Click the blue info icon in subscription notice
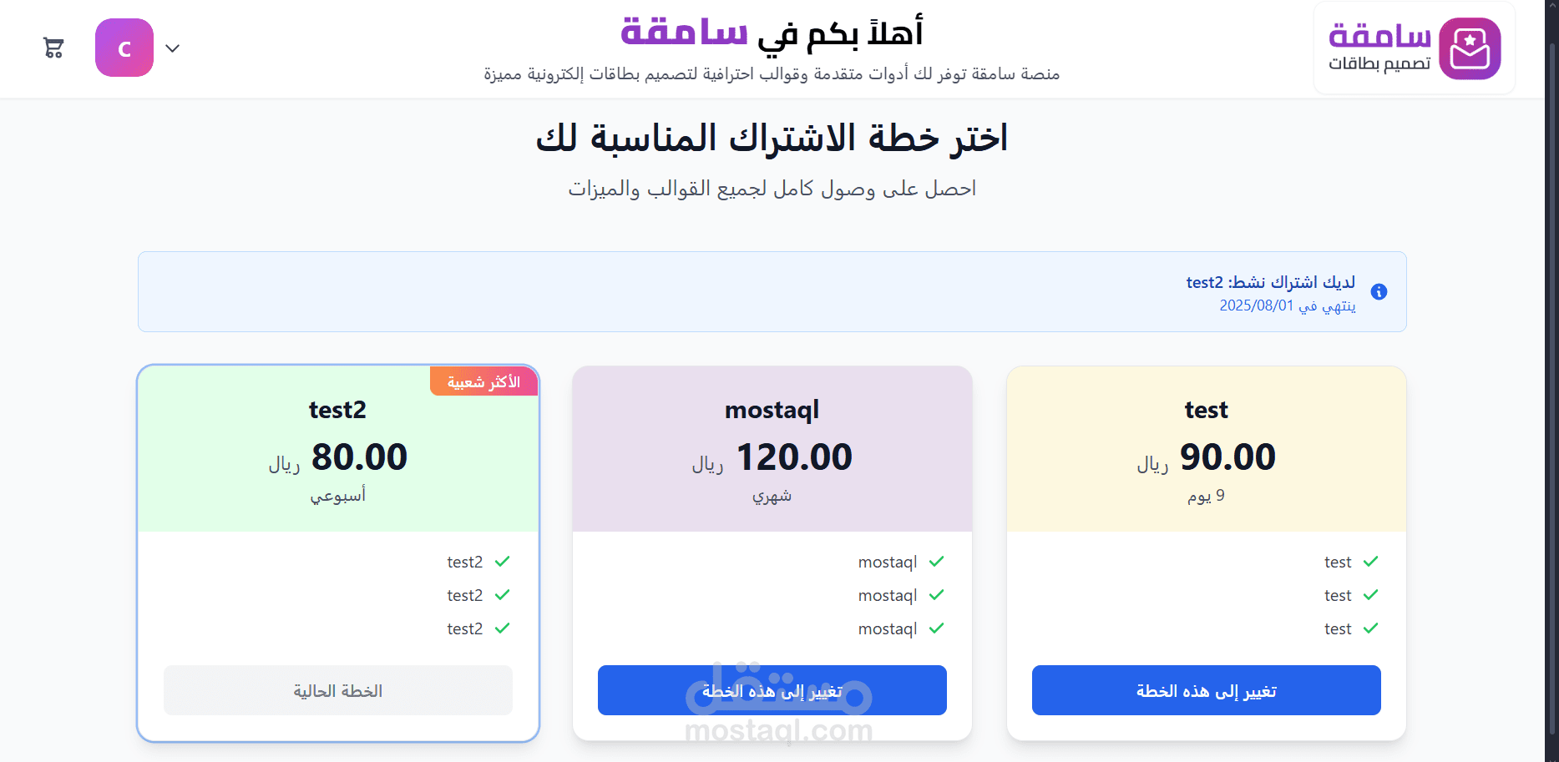This screenshot has width=1559, height=762. (x=1379, y=291)
